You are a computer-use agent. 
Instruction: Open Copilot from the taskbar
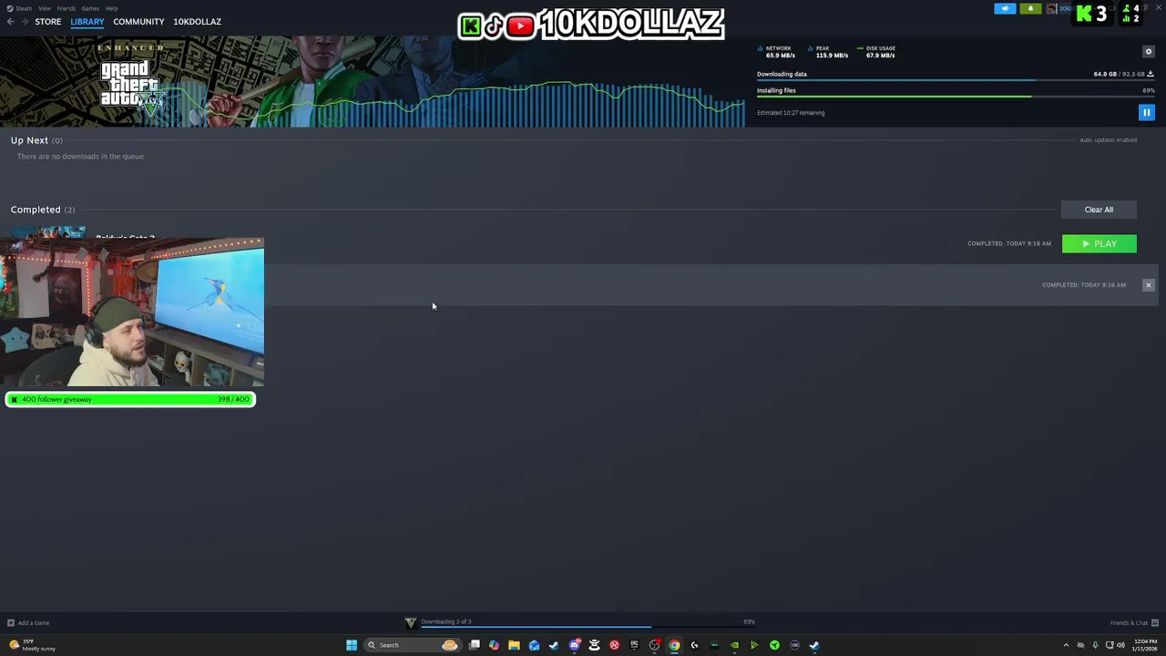(494, 645)
